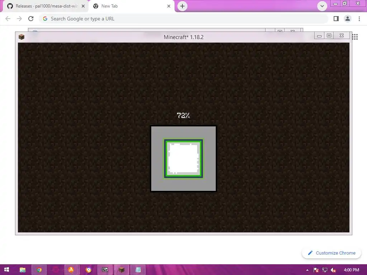Minimize the Minecraft 1.18.2 window
Screen dimensions: 367x275
pyautogui.click(x=319, y=35)
